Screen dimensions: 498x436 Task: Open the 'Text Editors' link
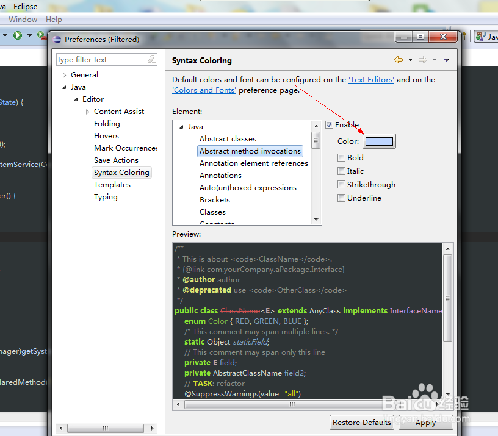click(x=371, y=80)
